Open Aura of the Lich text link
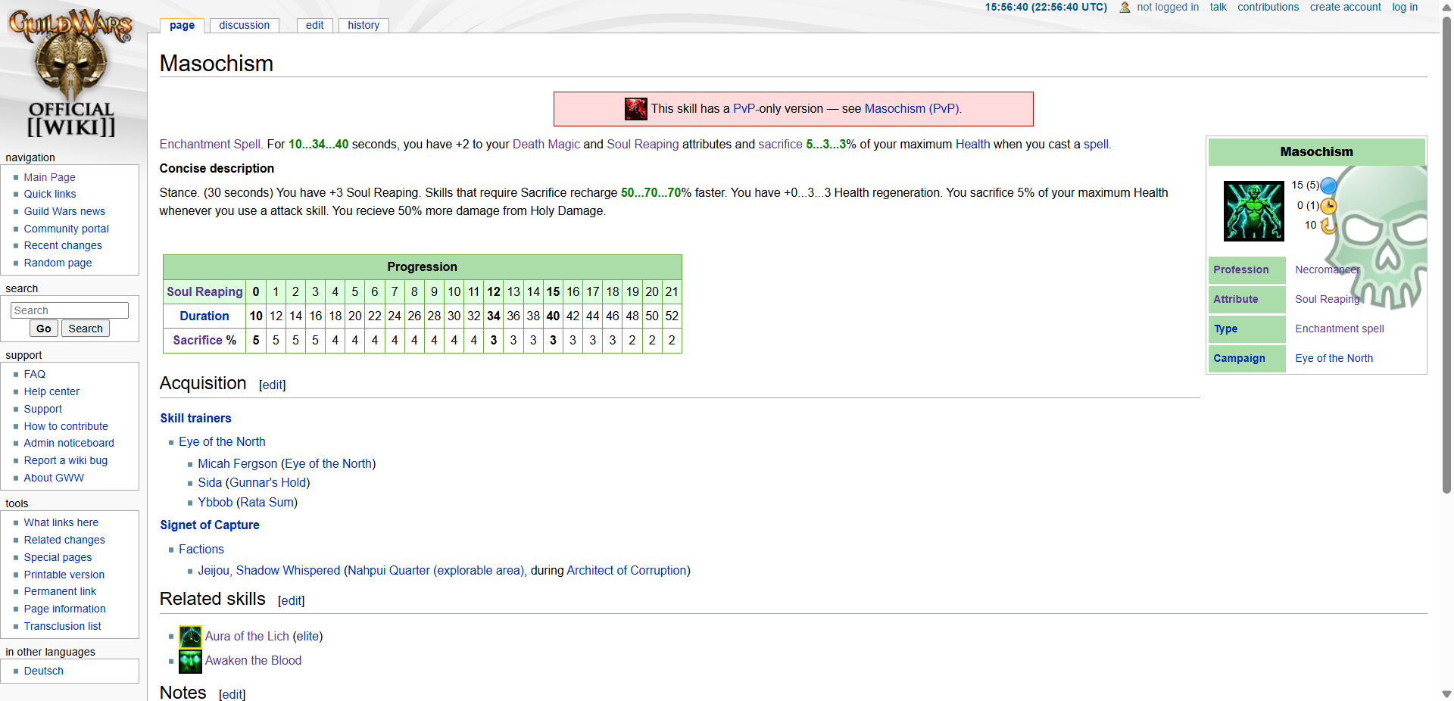 point(247,636)
